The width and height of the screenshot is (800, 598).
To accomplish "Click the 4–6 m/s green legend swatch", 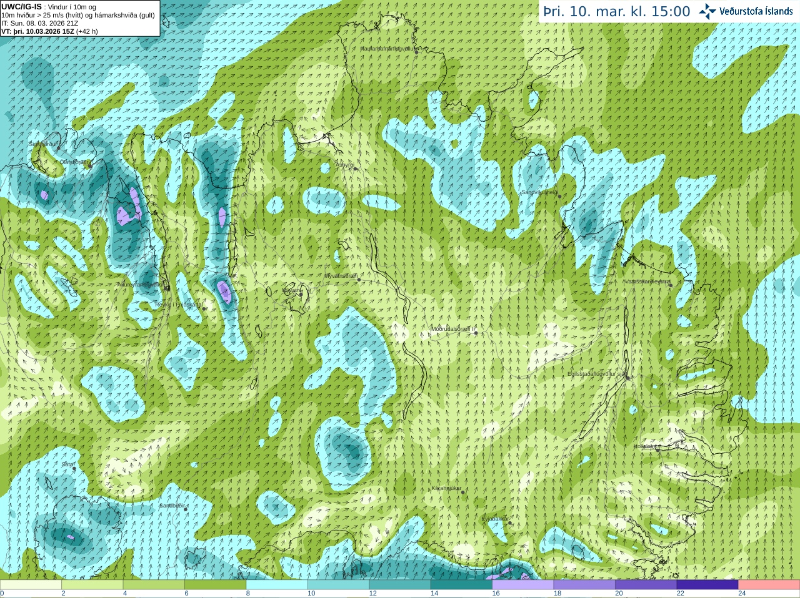I will [x=154, y=585].
